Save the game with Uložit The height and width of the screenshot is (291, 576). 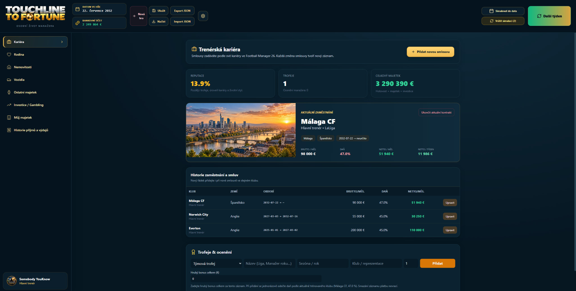click(159, 11)
